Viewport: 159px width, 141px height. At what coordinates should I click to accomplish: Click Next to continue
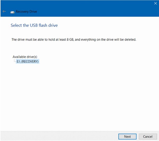[x=127, y=136]
